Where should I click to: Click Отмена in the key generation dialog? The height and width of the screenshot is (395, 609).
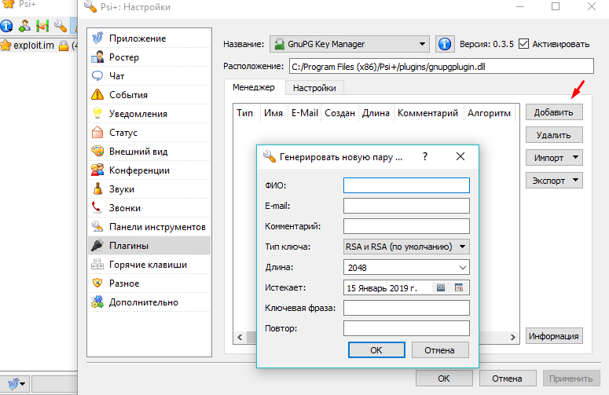click(x=440, y=350)
